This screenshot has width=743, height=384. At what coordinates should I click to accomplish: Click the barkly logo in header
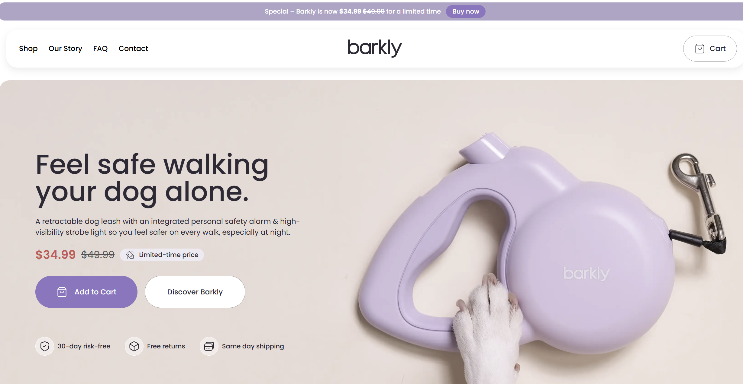[x=375, y=48]
